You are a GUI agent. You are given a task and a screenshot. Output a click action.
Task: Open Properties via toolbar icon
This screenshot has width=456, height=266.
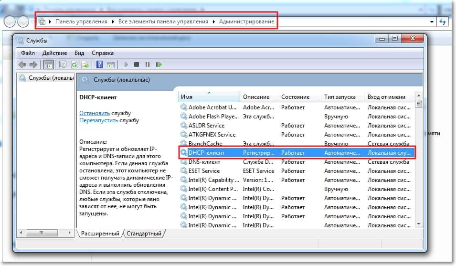[x=63, y=64]
